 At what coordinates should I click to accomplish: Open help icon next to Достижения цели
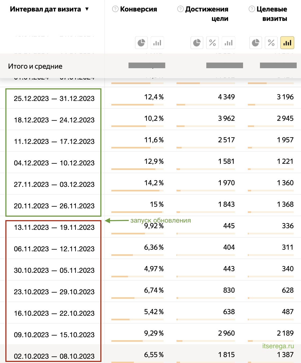point(180,9)
